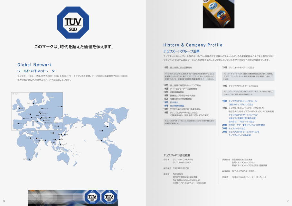The image size is (292, 206).
Task: Click the 1954 entry '医療および心理学的研究開始'
Action: pyautogui.click(x=183, y=95)
